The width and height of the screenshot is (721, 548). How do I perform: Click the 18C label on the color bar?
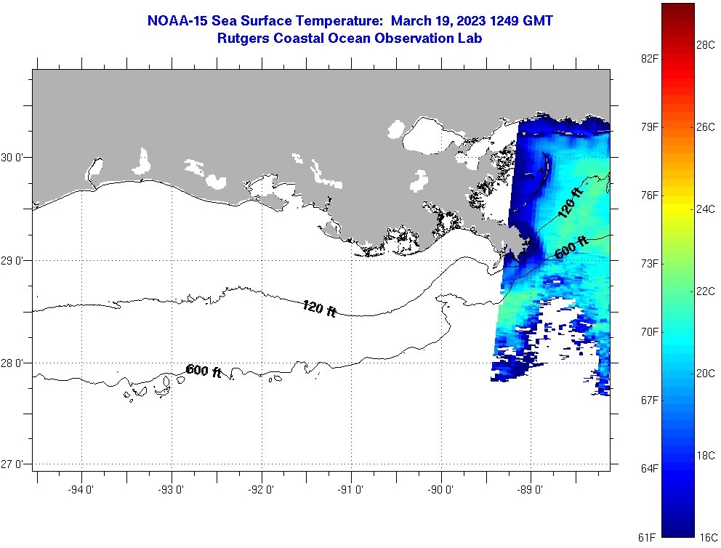pos(705,456)
